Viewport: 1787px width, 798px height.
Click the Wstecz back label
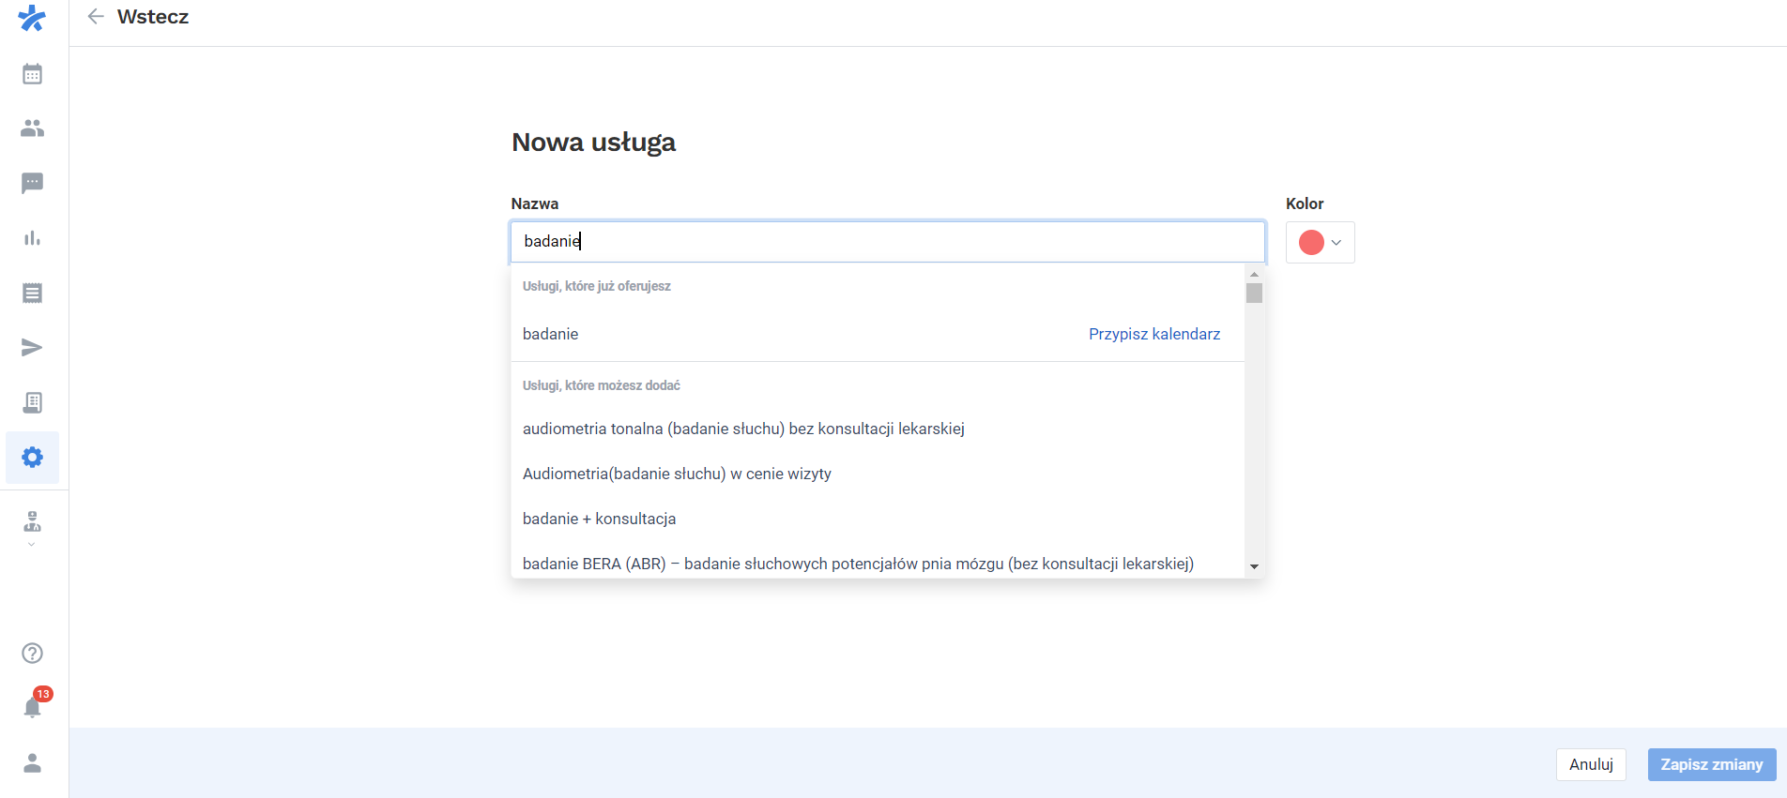153,17
